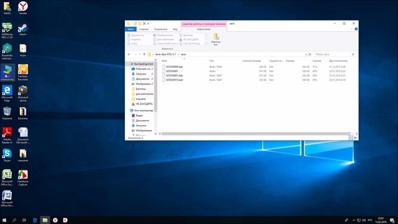Switch to the Share ribbon tab
Viewport: 398px width, 224px height.
160,29
